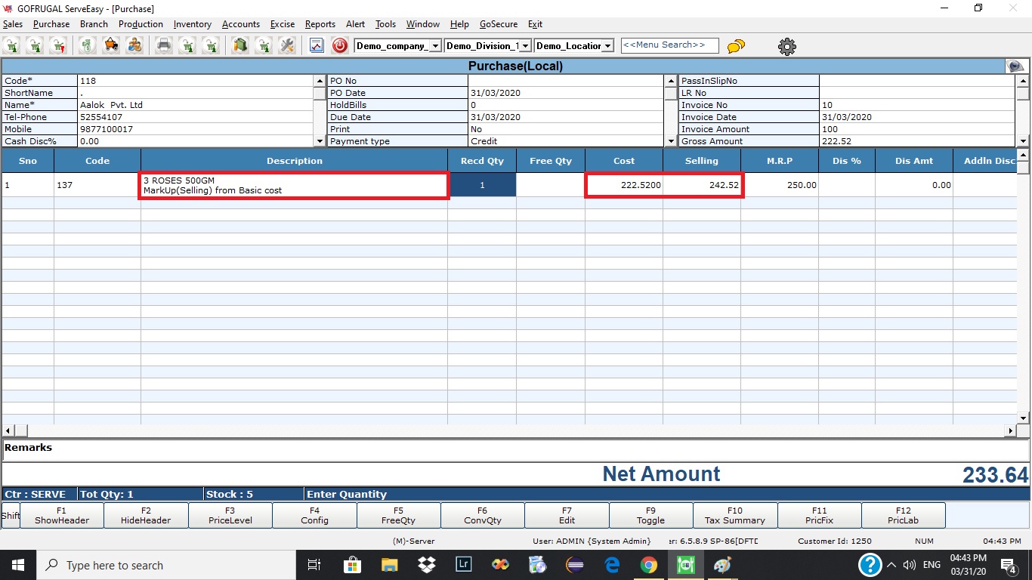Open the yellow chat bubbles icon
The height and width of the screenshot is (580, 1032).
click(736, 46)
